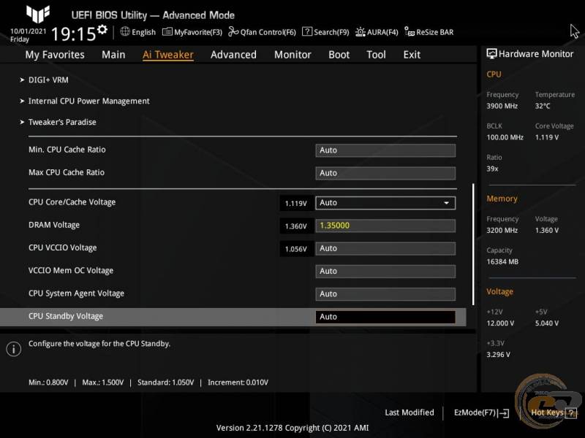Click the Search(F9) text button
Viewport: 585px width, 438px height.
pos(331,32)
